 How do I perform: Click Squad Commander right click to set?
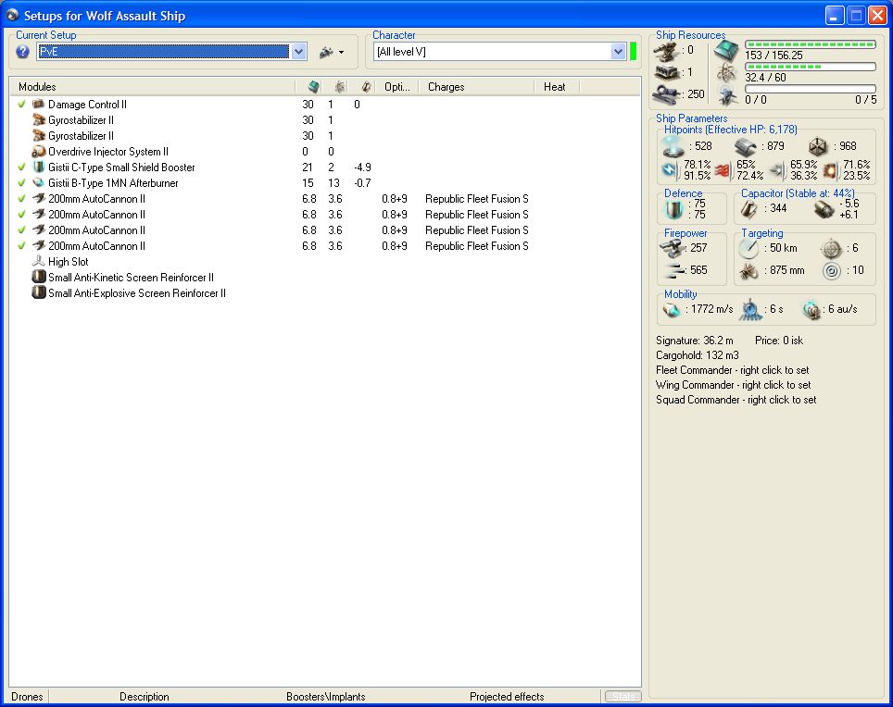coord(736,400)
